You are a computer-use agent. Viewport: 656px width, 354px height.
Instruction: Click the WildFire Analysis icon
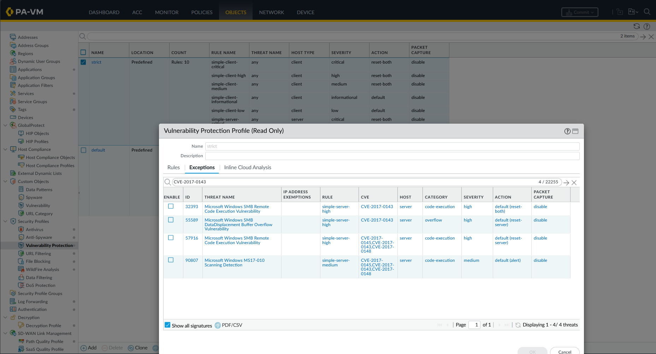point(21,269)
